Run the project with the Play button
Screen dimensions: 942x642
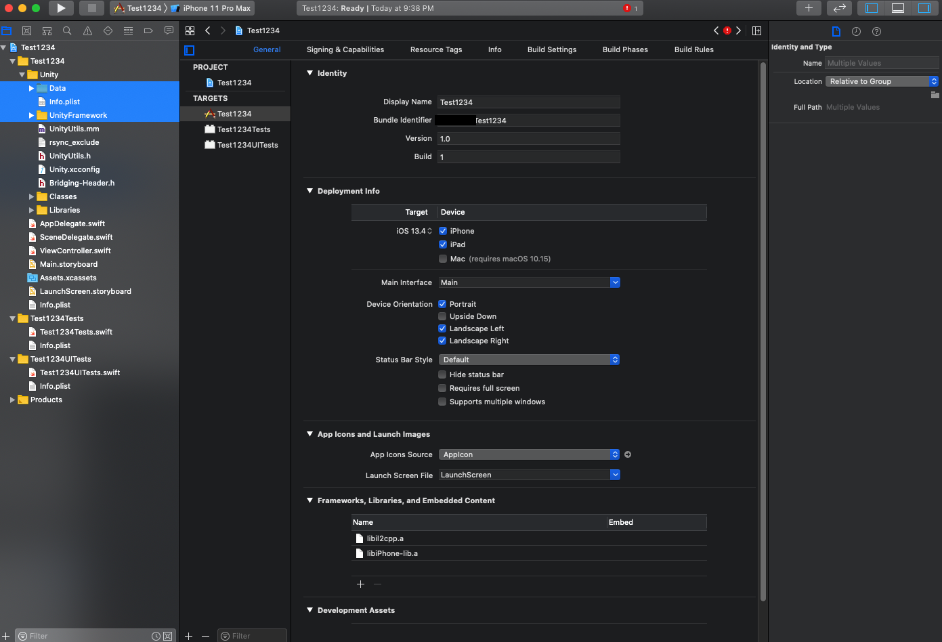[x=61, y=8]
